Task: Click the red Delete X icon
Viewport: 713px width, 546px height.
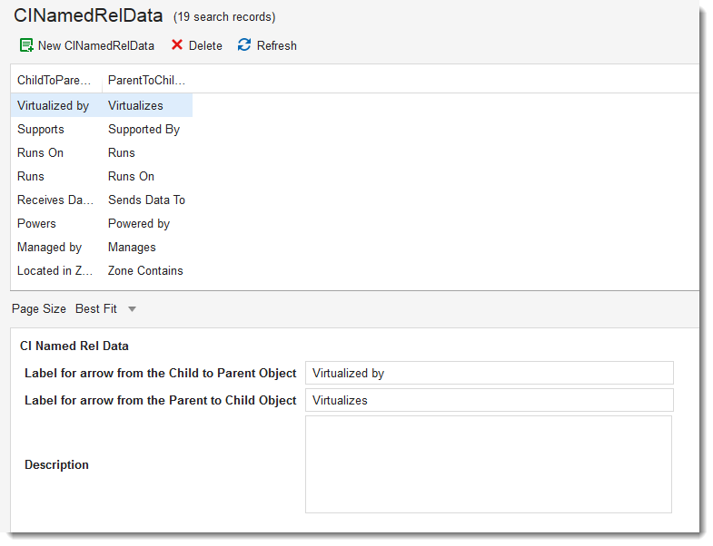Action: coord(177,45)
